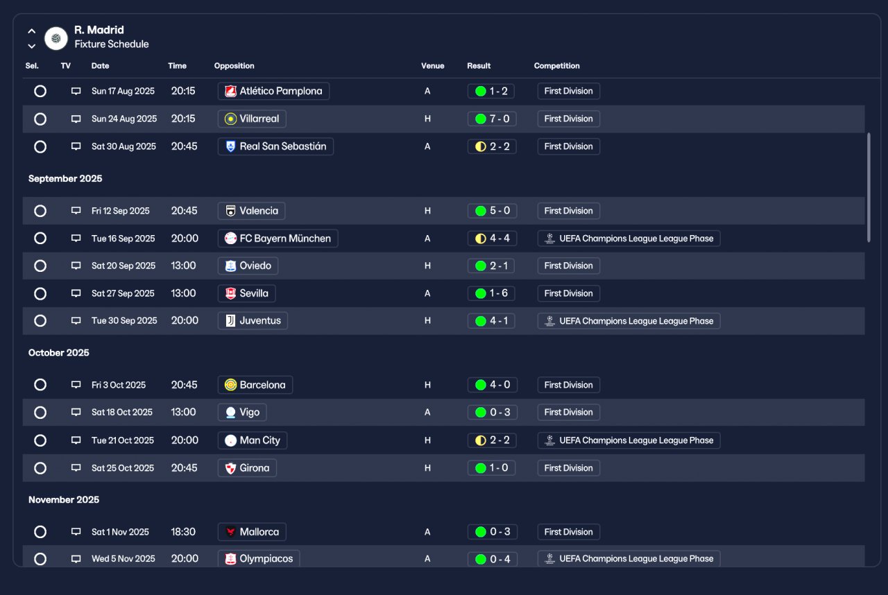The width and height of the screenshot is (888, 595).
Task: Click TV icon for Real San Sebastián fixture
Action: [x=76, y=147]
